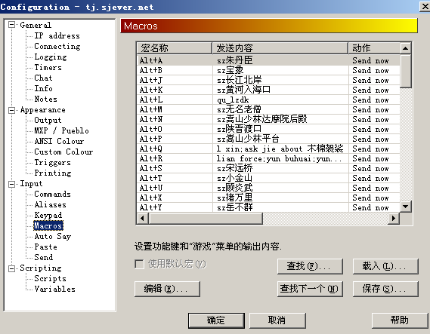
Task: Select the Alt+Q macro row
Action: pos(268,149)
